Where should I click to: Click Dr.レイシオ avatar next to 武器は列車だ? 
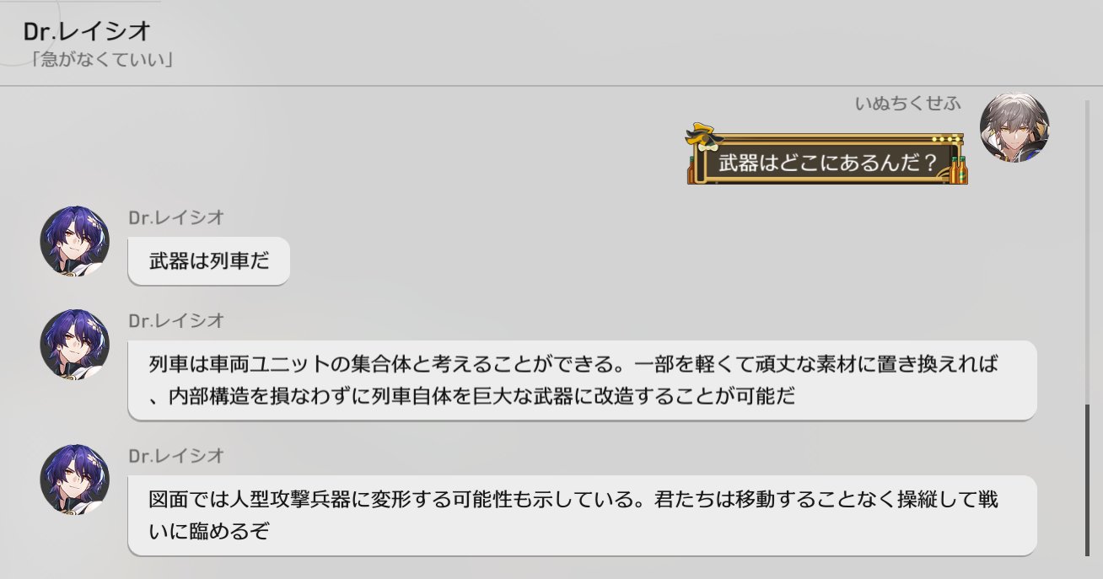click(x=75, y=241)
